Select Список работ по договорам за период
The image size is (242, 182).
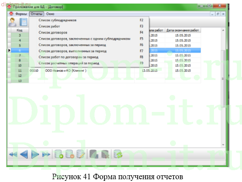click(x=89, y=57)
